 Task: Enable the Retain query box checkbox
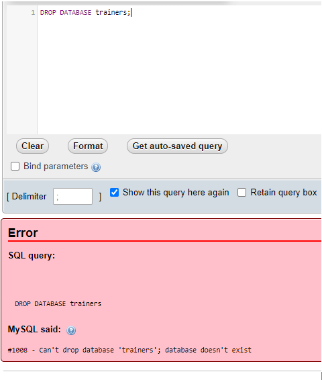[241, 193]
